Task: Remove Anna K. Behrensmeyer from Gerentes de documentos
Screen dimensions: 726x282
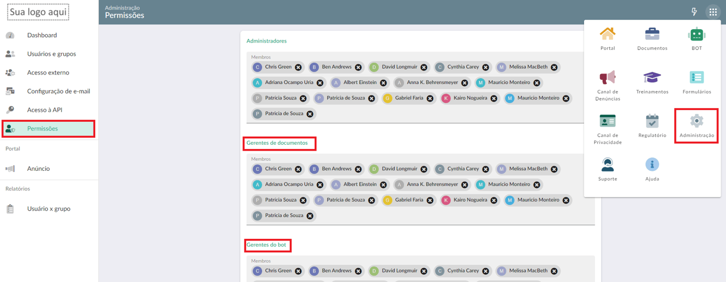Action: [465, 185]
